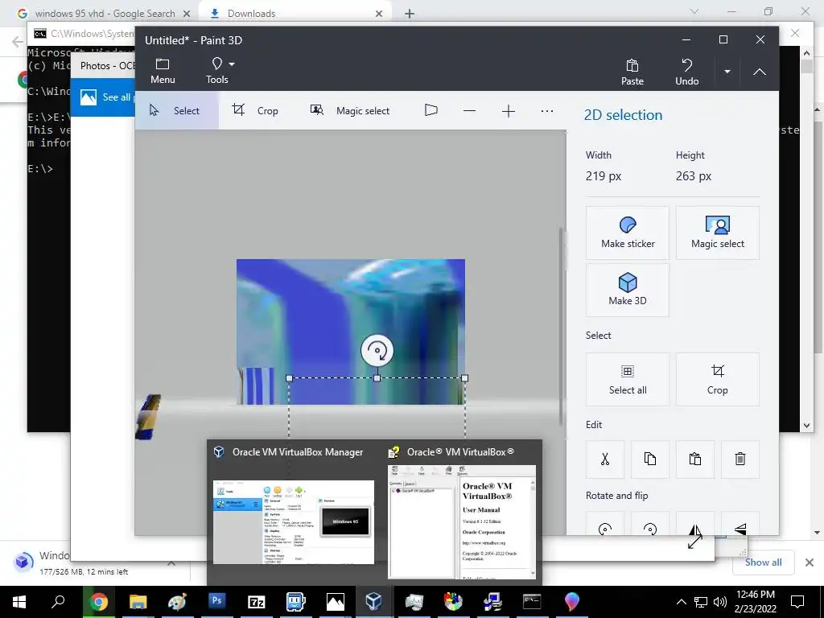Click the Paint 3D canvas vertical scrollbar
The width and height of the screenshot is (824, 618).
(x=562, y=326)
